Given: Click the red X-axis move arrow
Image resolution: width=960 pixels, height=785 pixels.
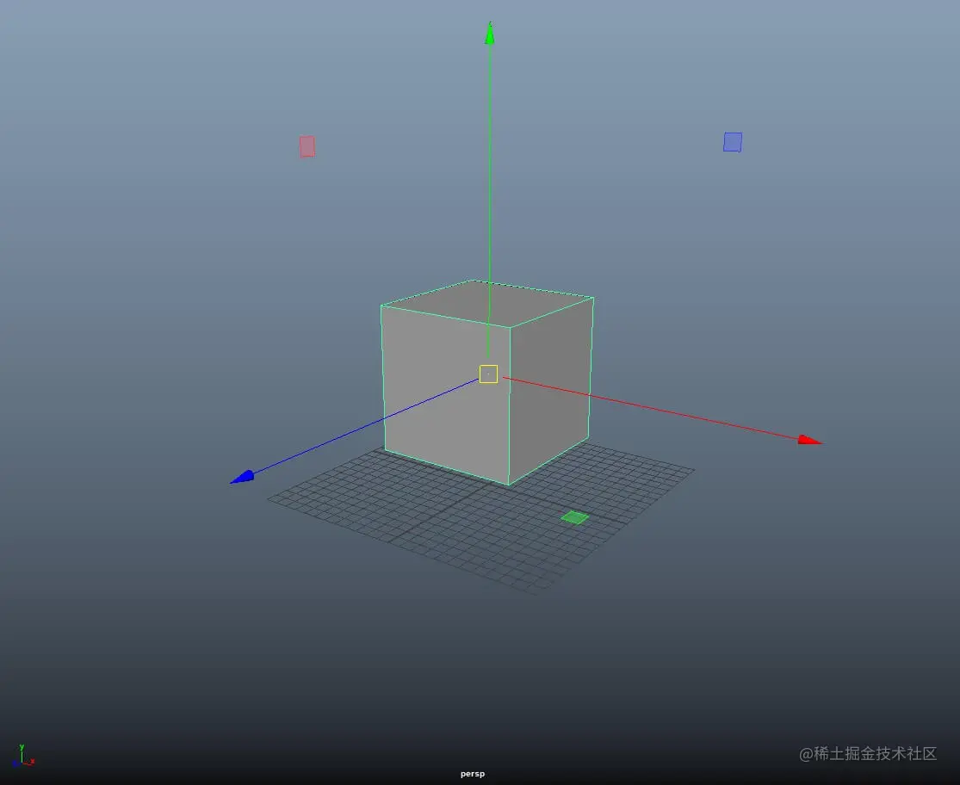Looking at the screenshot, I should coord(809,440).
